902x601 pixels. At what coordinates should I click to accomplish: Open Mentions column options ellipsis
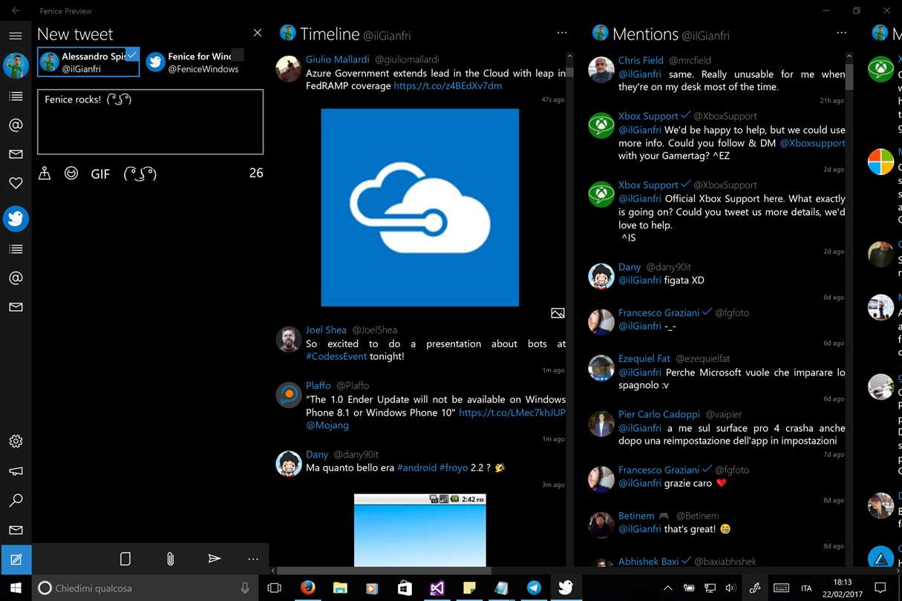[x=841, y=33]
